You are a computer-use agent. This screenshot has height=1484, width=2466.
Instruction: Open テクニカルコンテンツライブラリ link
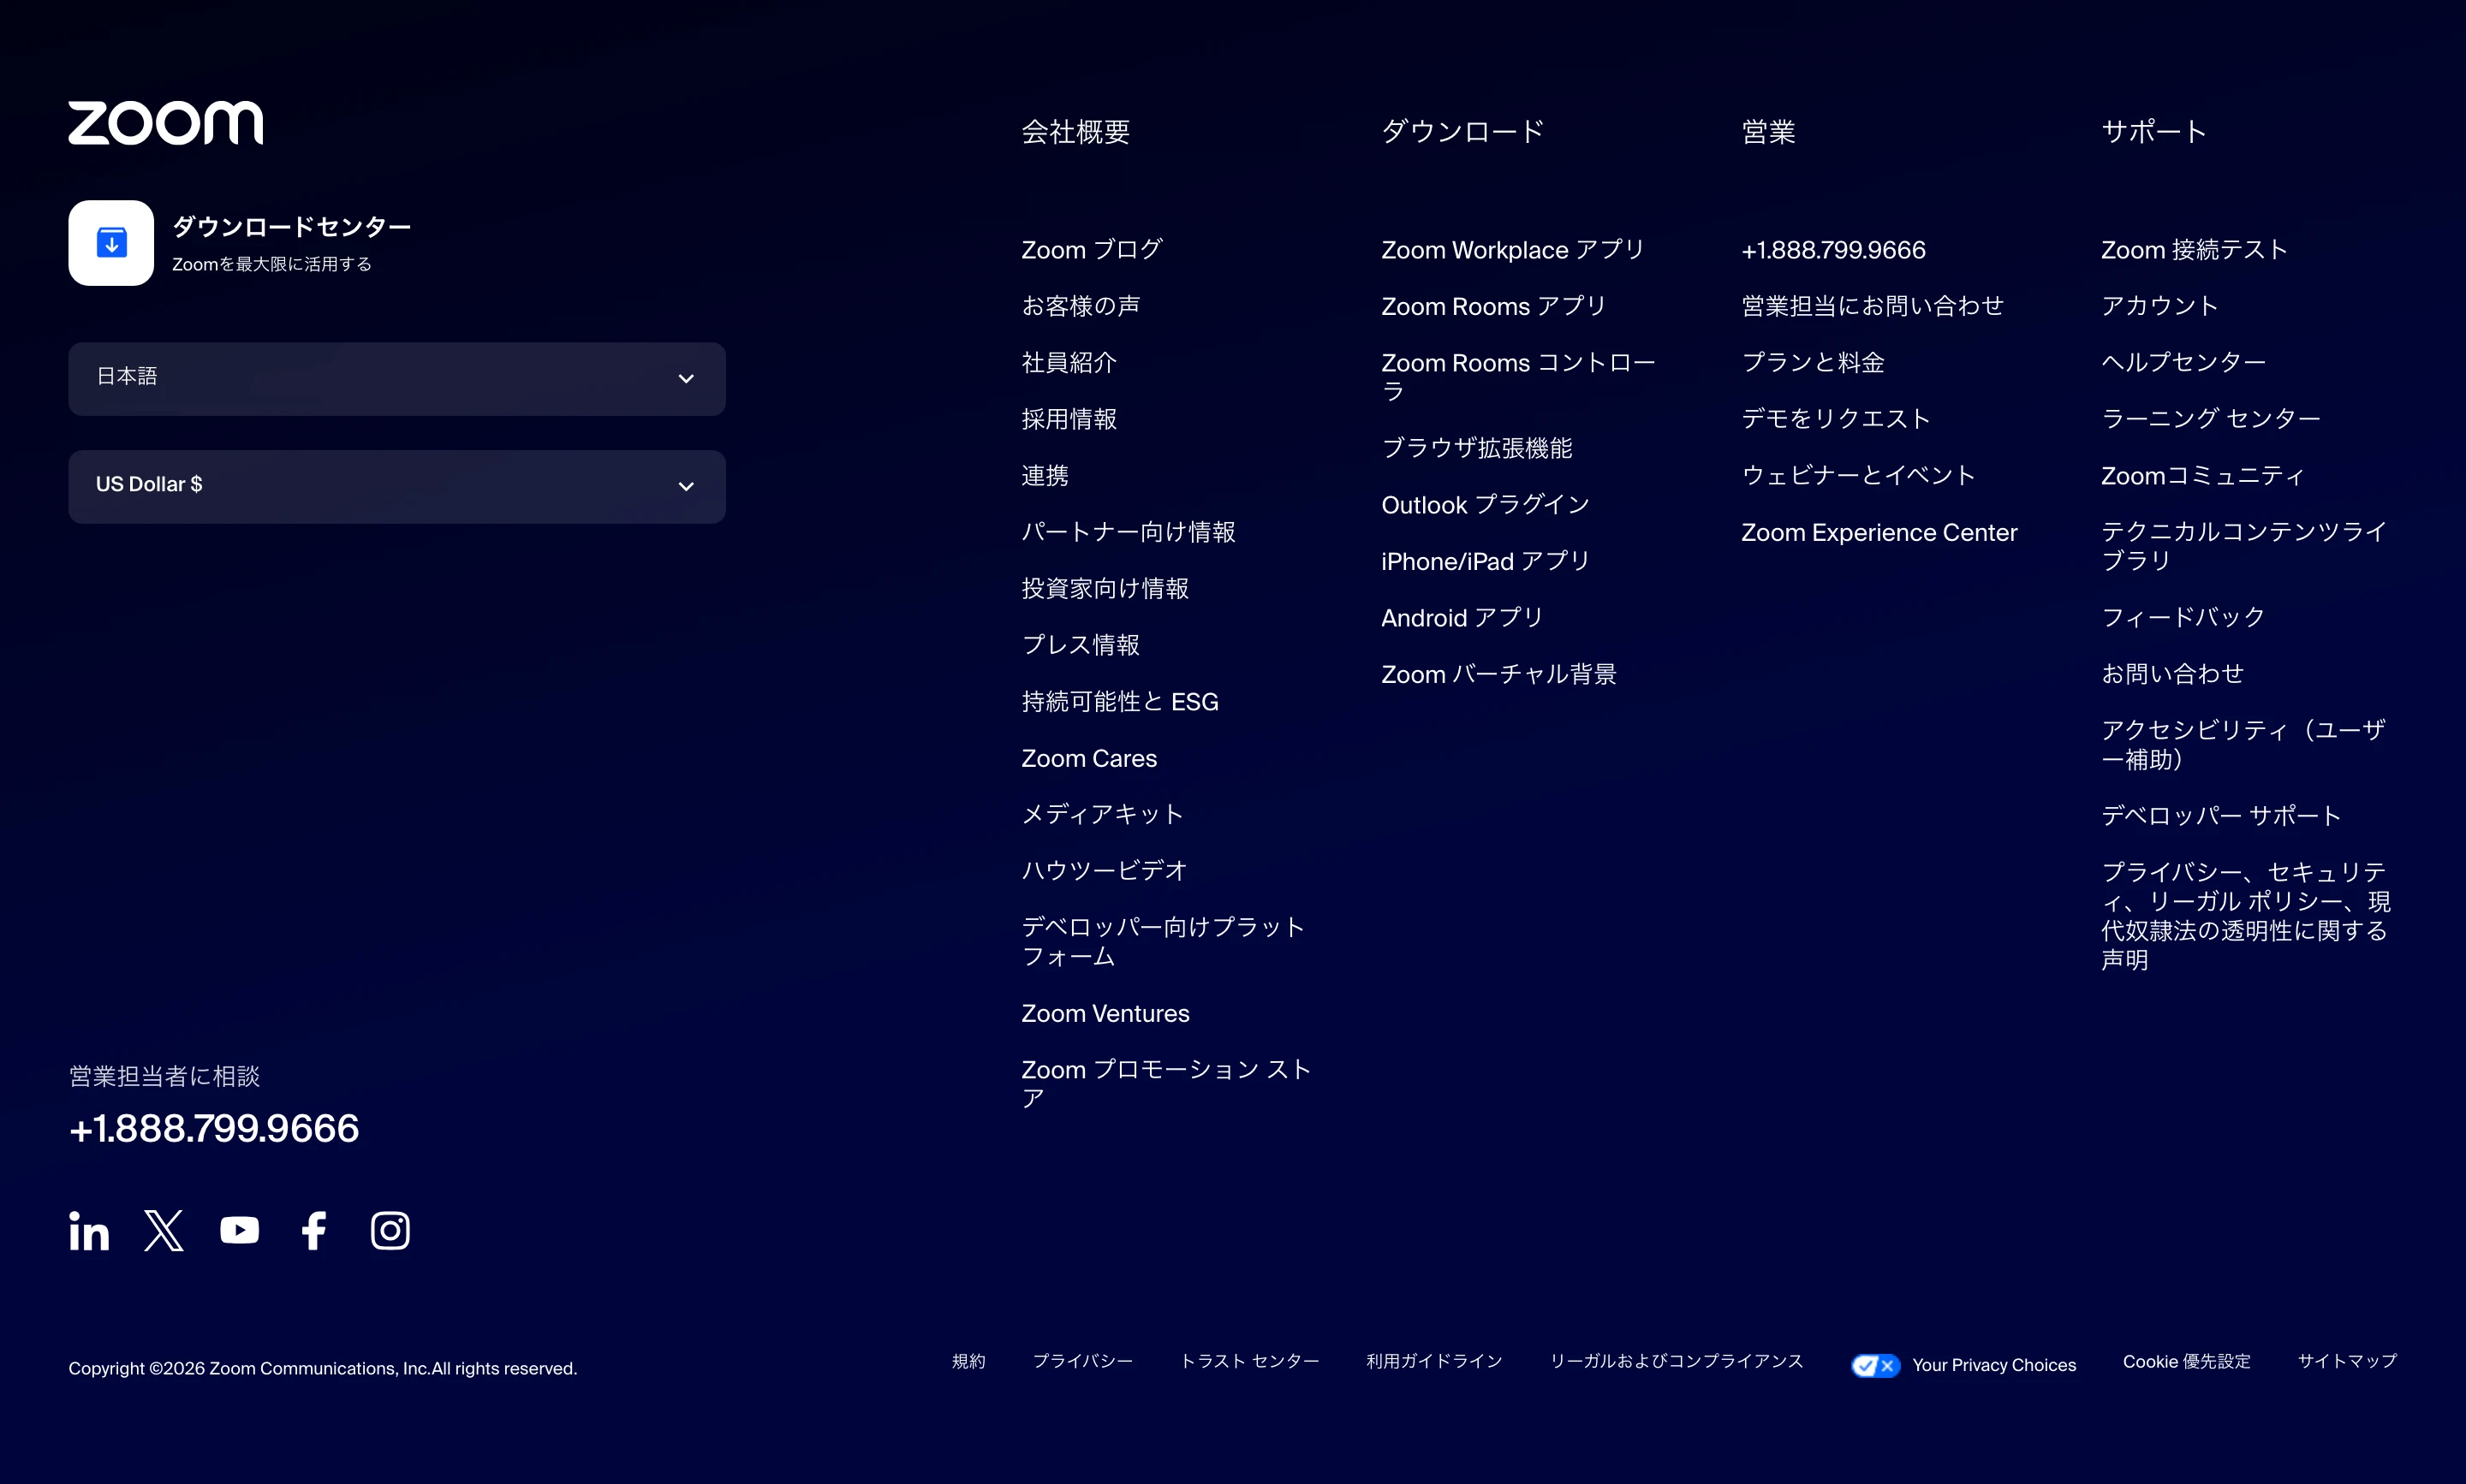tap(2245, 546)
